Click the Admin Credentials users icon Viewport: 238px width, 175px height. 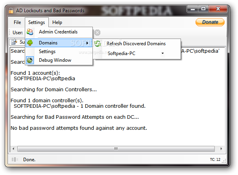[30, 32]
